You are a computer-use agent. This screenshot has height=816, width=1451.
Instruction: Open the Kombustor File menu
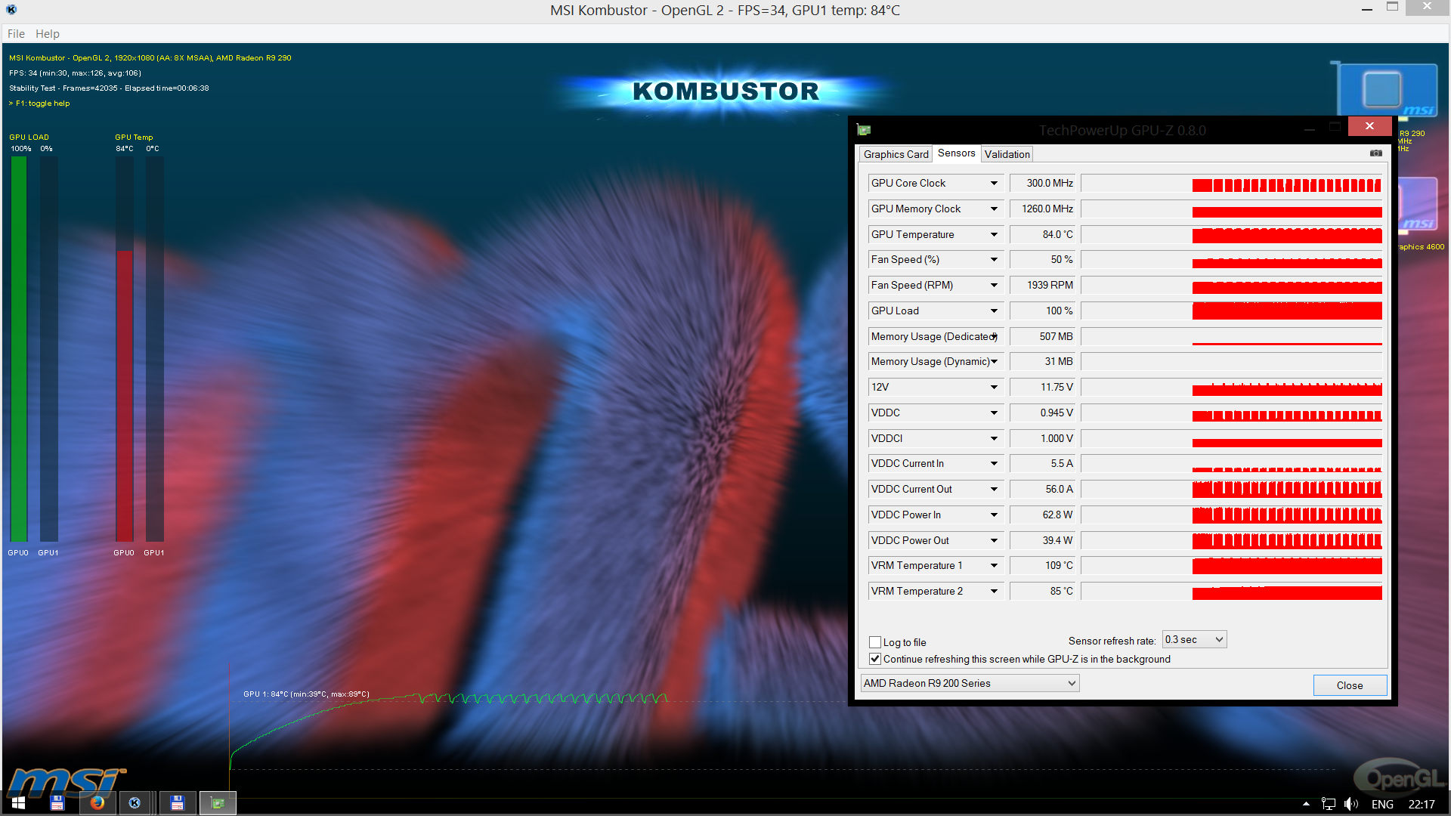click(x=16, y=34)
